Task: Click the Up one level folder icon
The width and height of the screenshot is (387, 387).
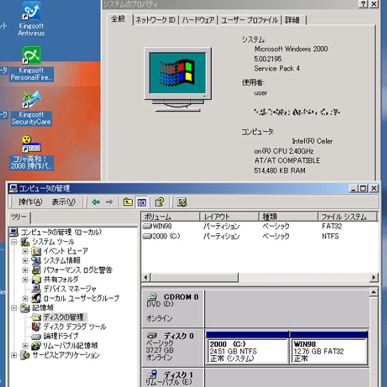Action: [x=128, y=202]
